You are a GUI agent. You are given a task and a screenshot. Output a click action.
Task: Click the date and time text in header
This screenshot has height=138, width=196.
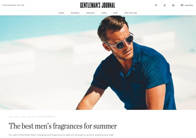point(13,5)
